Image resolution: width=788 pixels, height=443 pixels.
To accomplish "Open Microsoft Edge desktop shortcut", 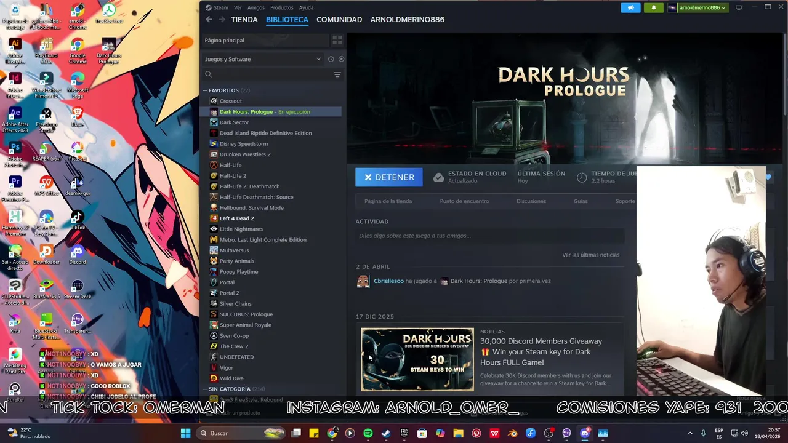I will coord(78,86).
